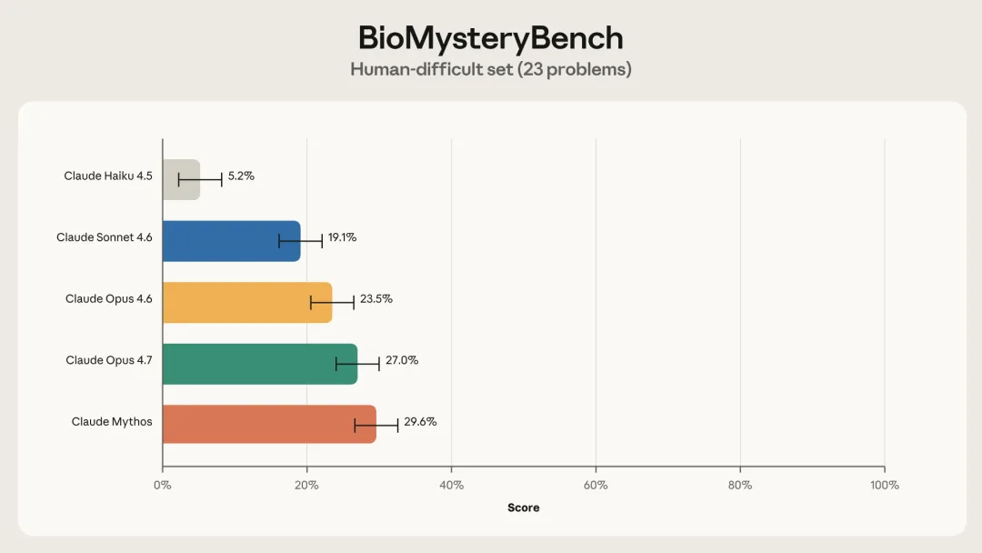Click the 100% x-axis tick label
This screenshot has height=553, width=982.
(x=884, y=486)
